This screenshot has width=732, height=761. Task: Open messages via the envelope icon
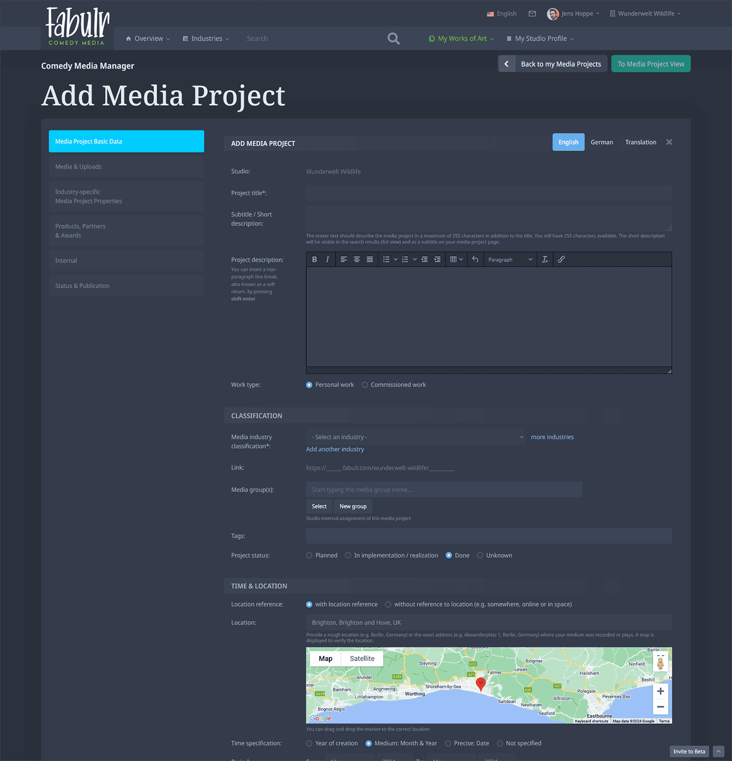(x=532, y=13)
